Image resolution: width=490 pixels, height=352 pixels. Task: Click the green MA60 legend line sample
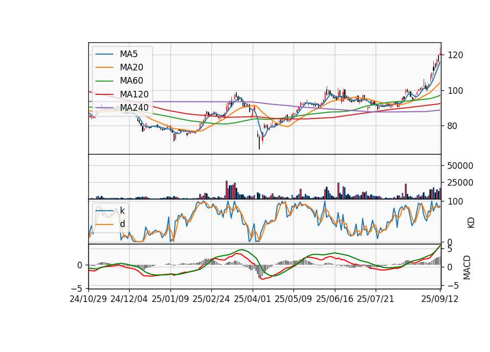pos(104,81)
